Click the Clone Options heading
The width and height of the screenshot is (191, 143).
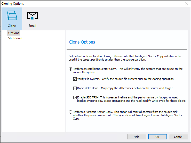coord(82,42)
